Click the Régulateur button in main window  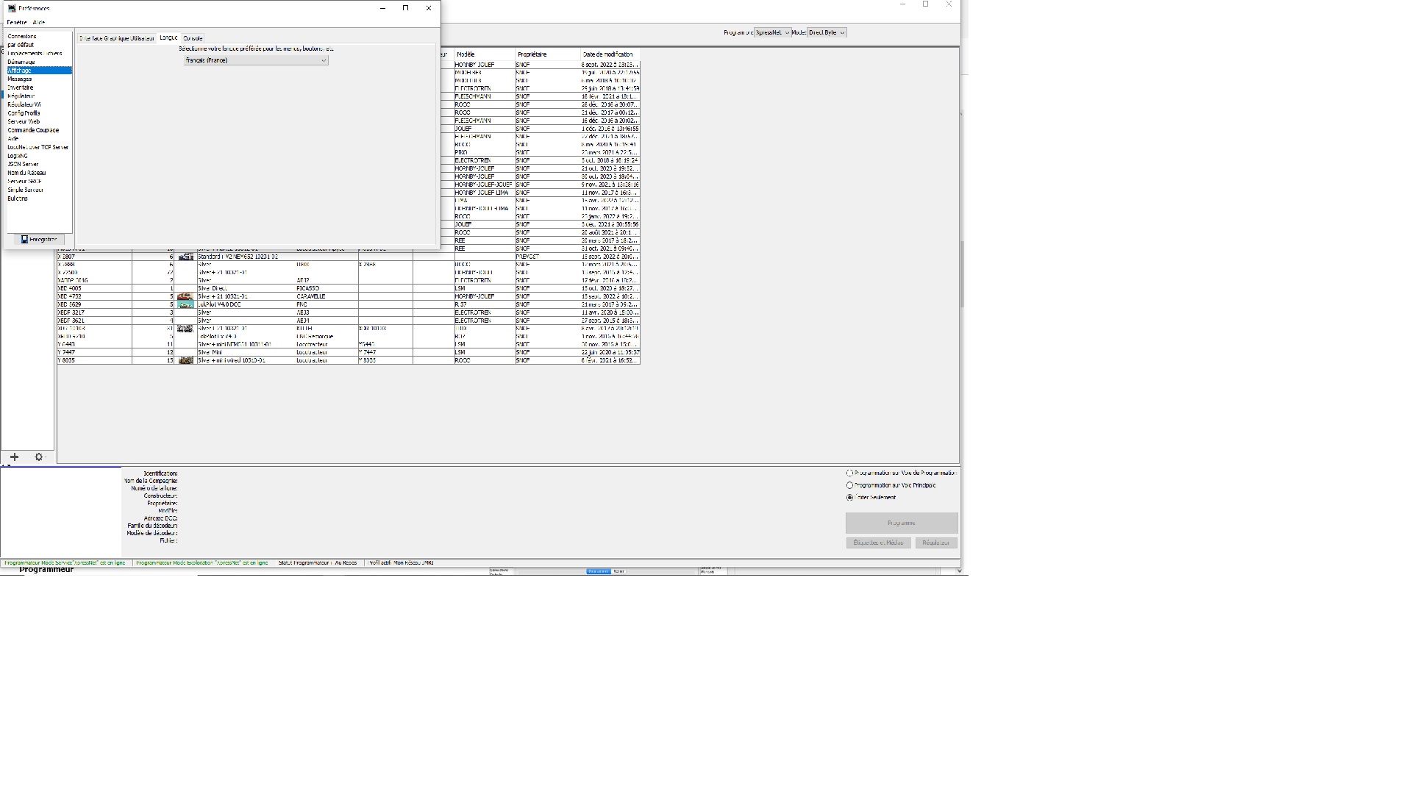tap(936, 543)
